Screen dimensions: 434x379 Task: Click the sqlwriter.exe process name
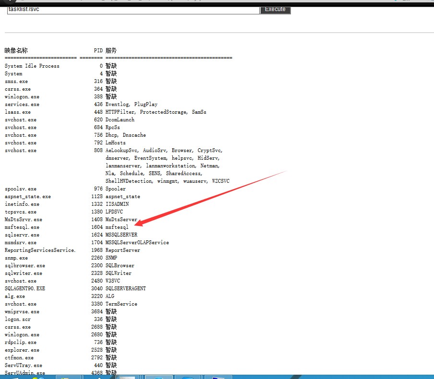coord(23,273)
